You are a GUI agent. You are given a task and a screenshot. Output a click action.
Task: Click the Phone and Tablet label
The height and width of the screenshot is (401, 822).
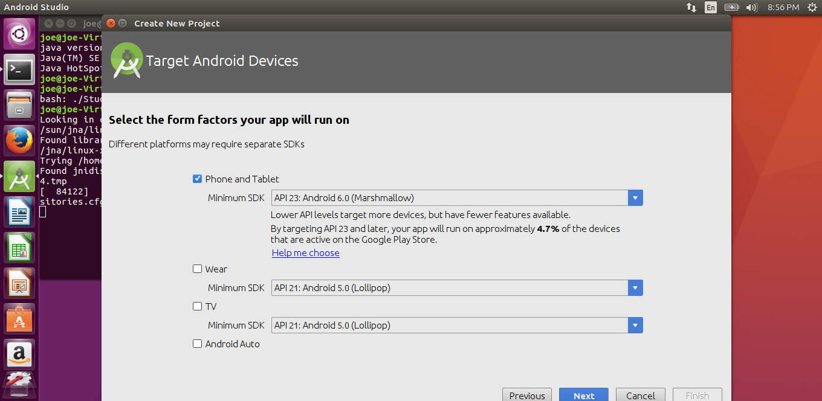click(x=242, y=179)
